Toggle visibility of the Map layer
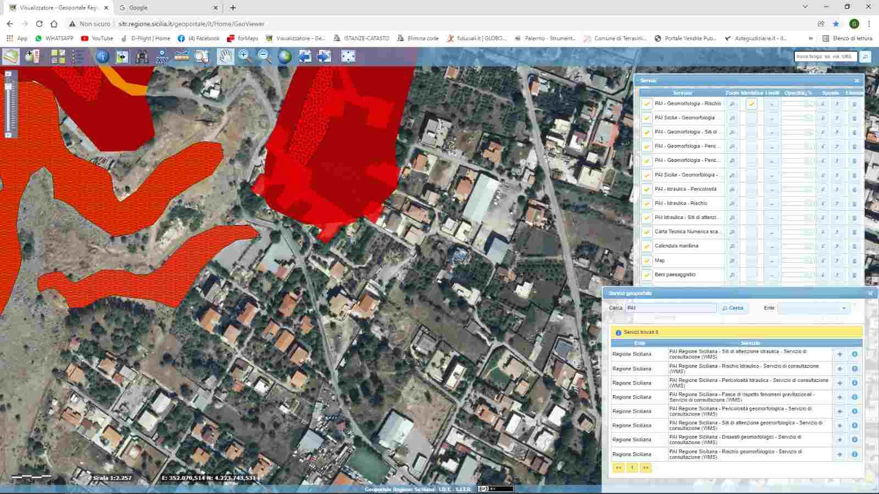The height and width of the screenshot is (494, 879). point(647,261)
